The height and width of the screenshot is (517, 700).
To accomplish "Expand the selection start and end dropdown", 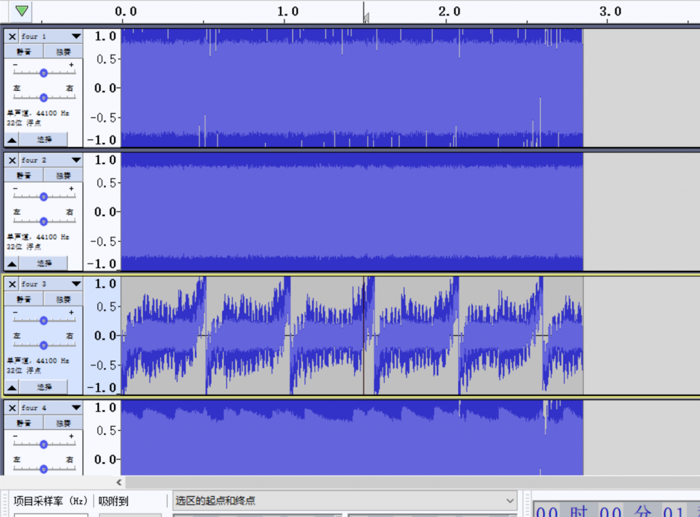I will (508, 500).
